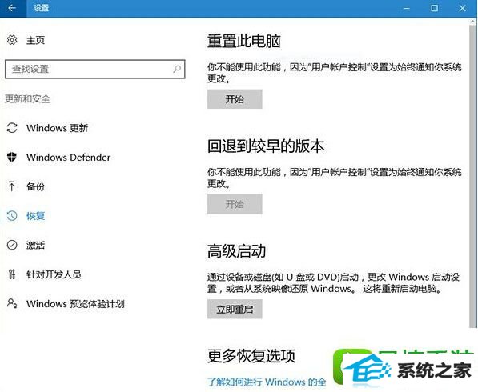This screenshot has height=392, width=478.
Task: Open Windows 更新 section
Action: (x=58, y=128)
